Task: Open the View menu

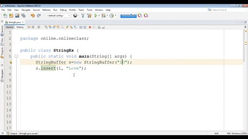Action: 16,10
